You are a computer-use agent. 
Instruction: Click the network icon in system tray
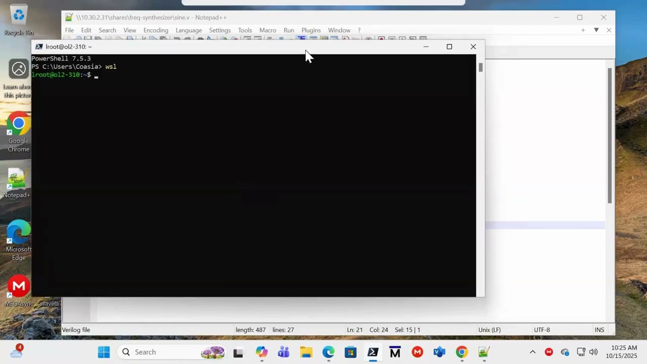pos(581,352)
